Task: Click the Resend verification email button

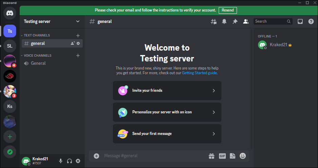Action: tap(227, 10)
